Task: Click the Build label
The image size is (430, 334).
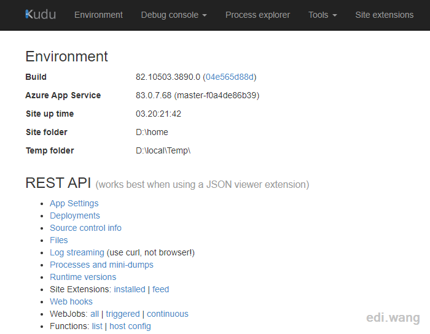Action: tap(36, 77)
